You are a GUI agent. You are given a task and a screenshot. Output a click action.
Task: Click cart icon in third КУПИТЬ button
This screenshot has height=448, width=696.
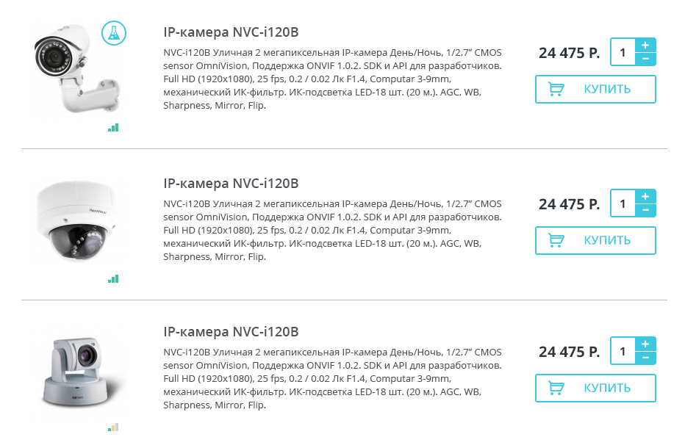(x=556, y=389)
